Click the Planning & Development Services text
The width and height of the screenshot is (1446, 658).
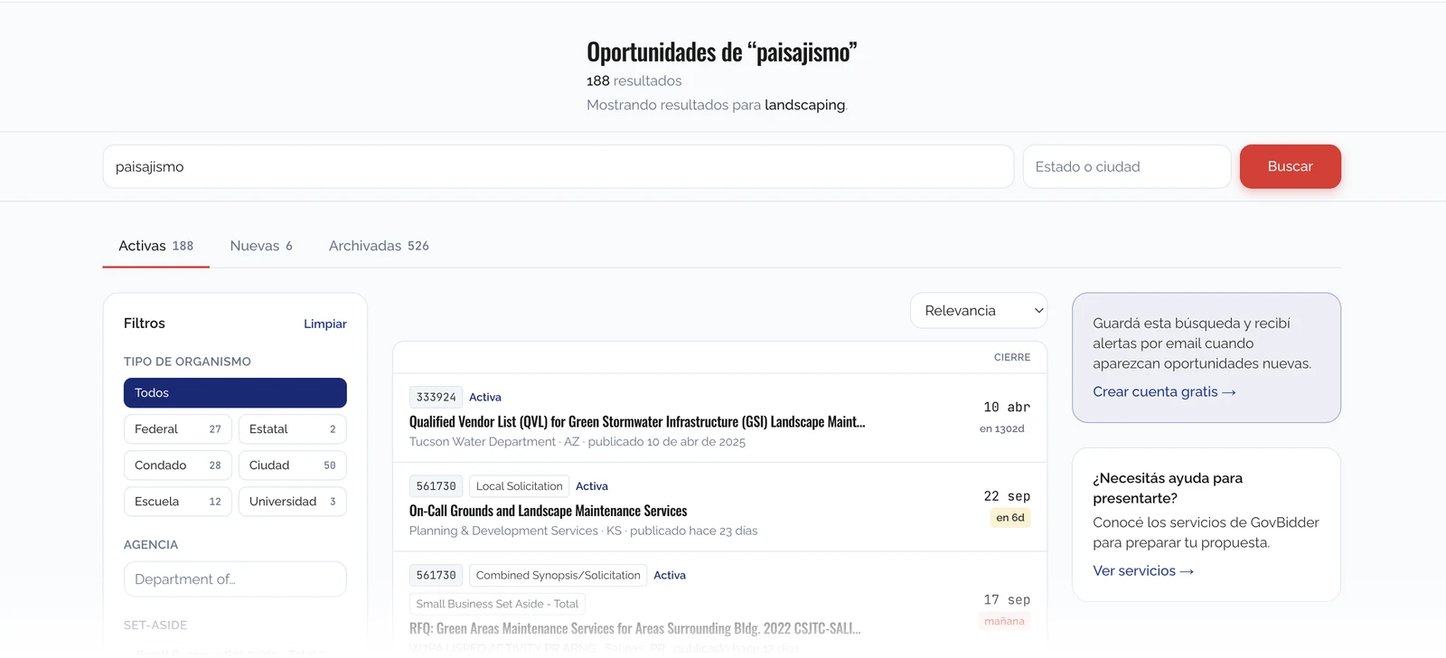(x=503, y=531)
